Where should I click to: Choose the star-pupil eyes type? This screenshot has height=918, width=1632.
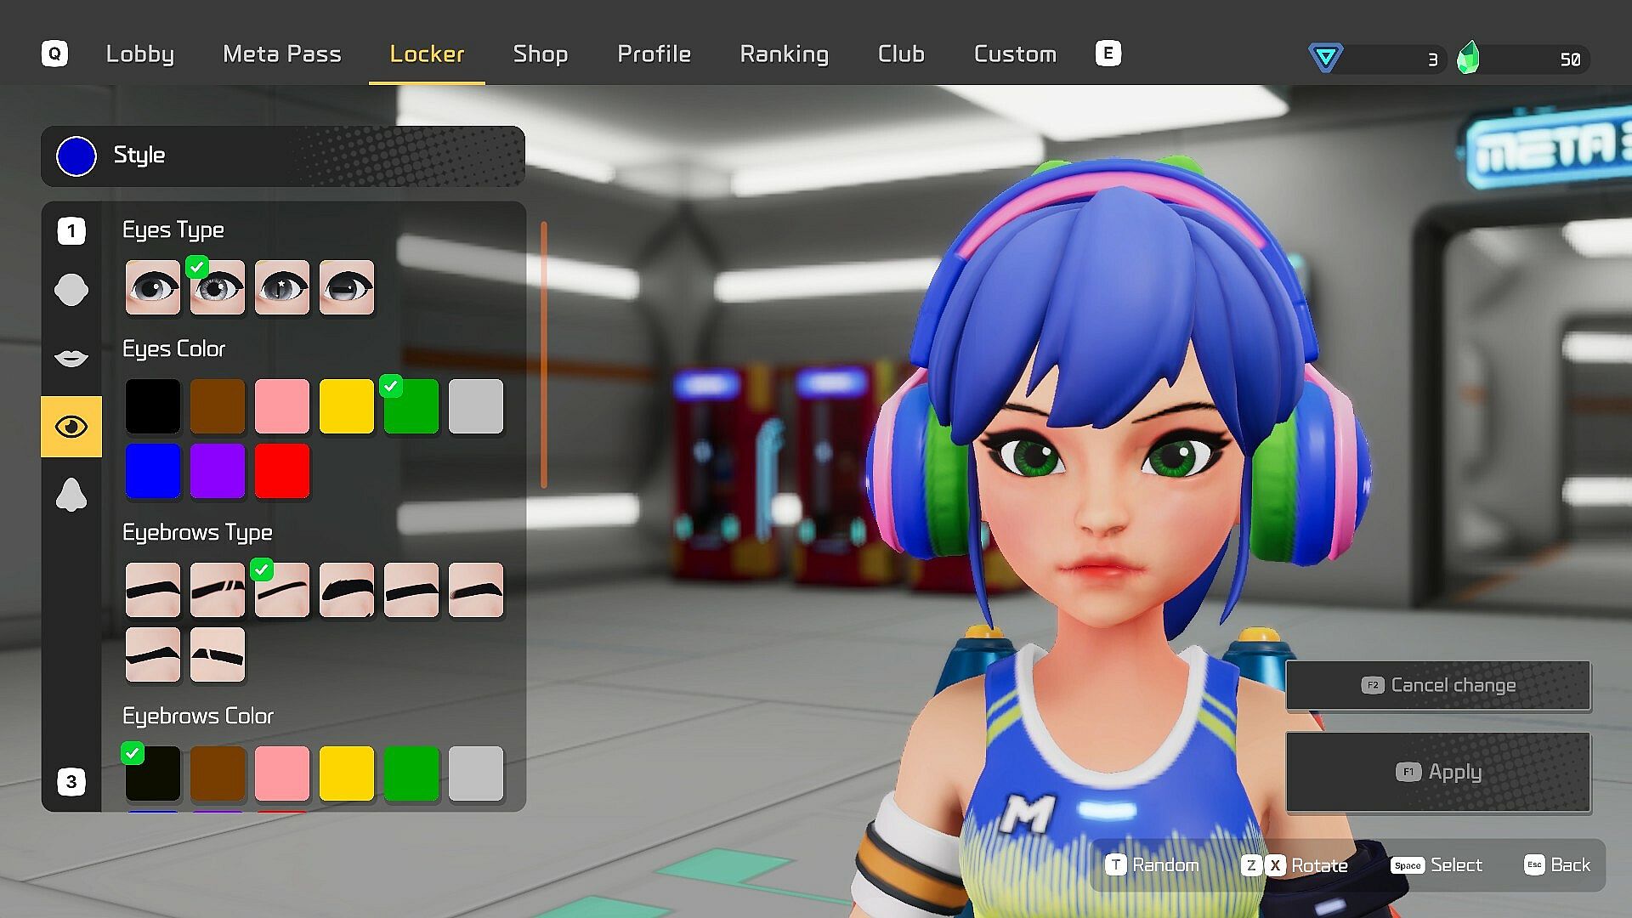point(282,287)
